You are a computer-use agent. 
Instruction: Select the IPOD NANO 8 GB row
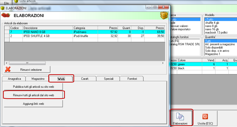[x=85, y=32]
